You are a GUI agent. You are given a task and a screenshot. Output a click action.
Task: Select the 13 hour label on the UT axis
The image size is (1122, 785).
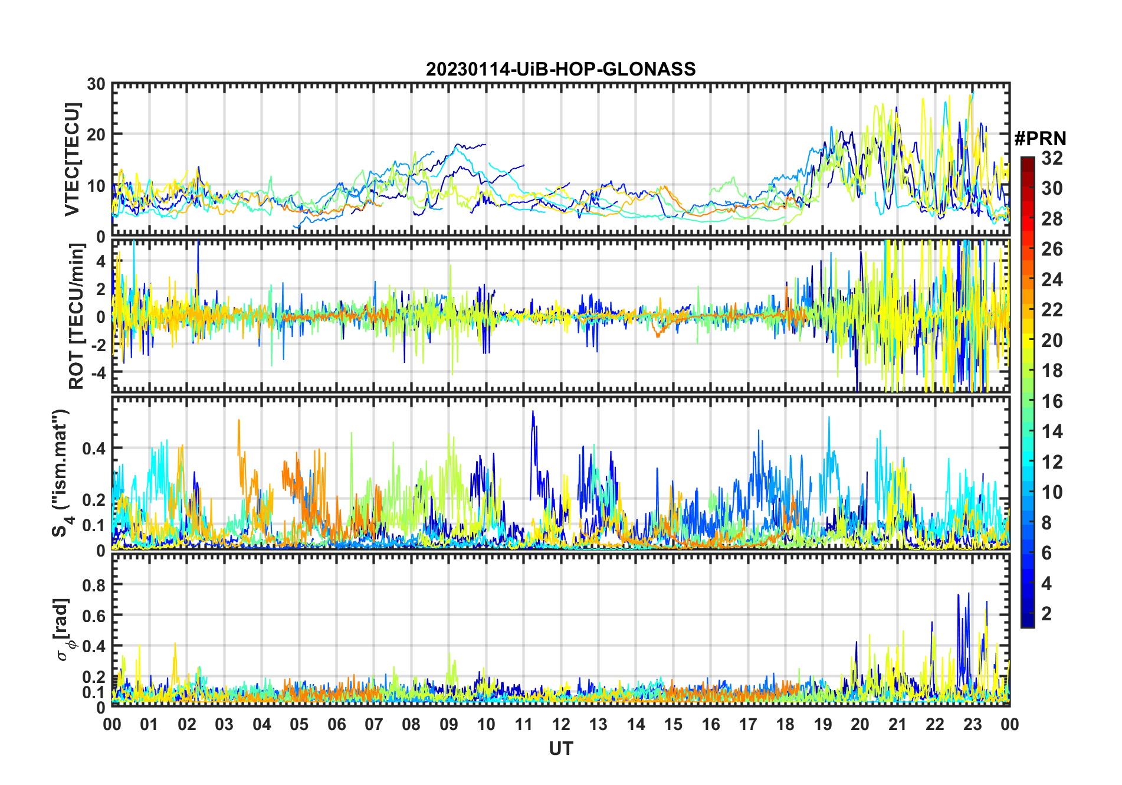tap(598, 724)
